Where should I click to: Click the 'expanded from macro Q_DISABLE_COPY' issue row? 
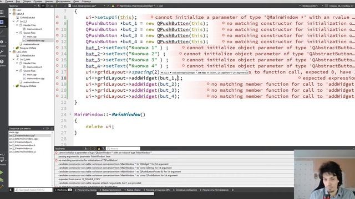174,179
